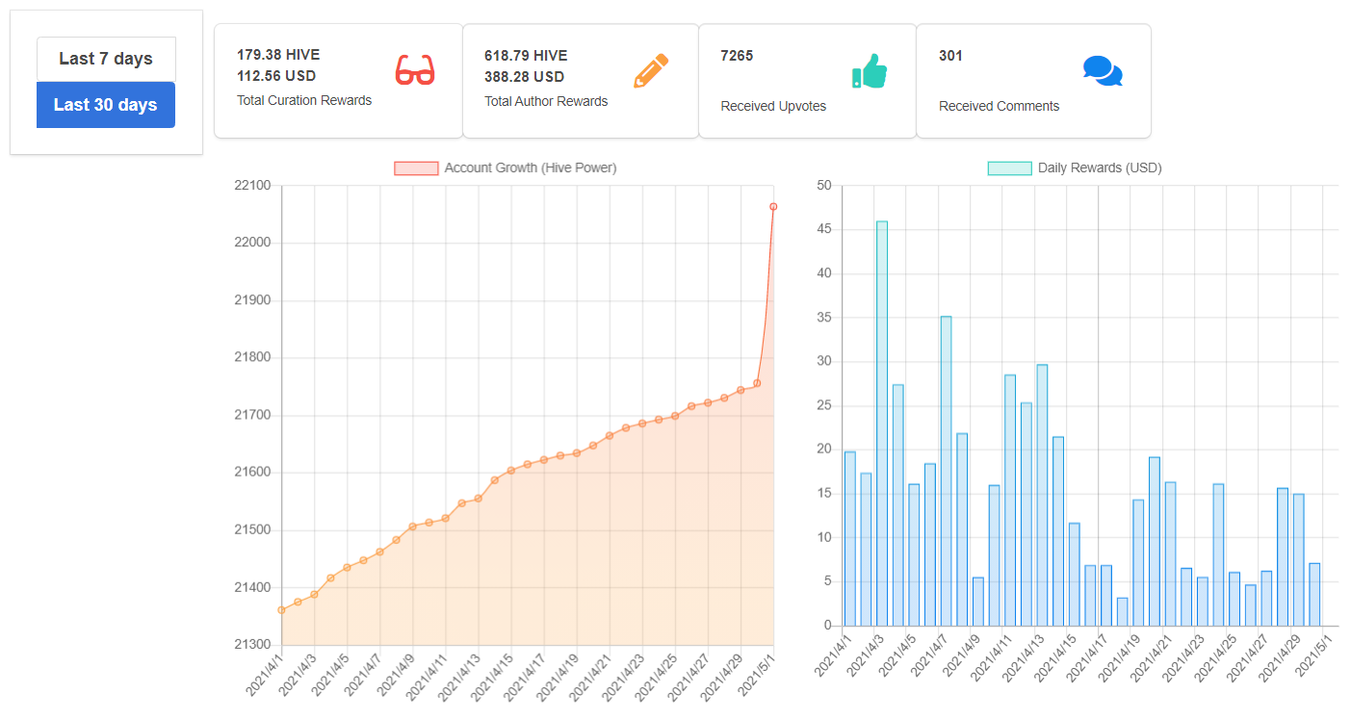Click the blue speech bubbles comments icon
This screenshot has width=1351, height=720.
click(1103, 71)
